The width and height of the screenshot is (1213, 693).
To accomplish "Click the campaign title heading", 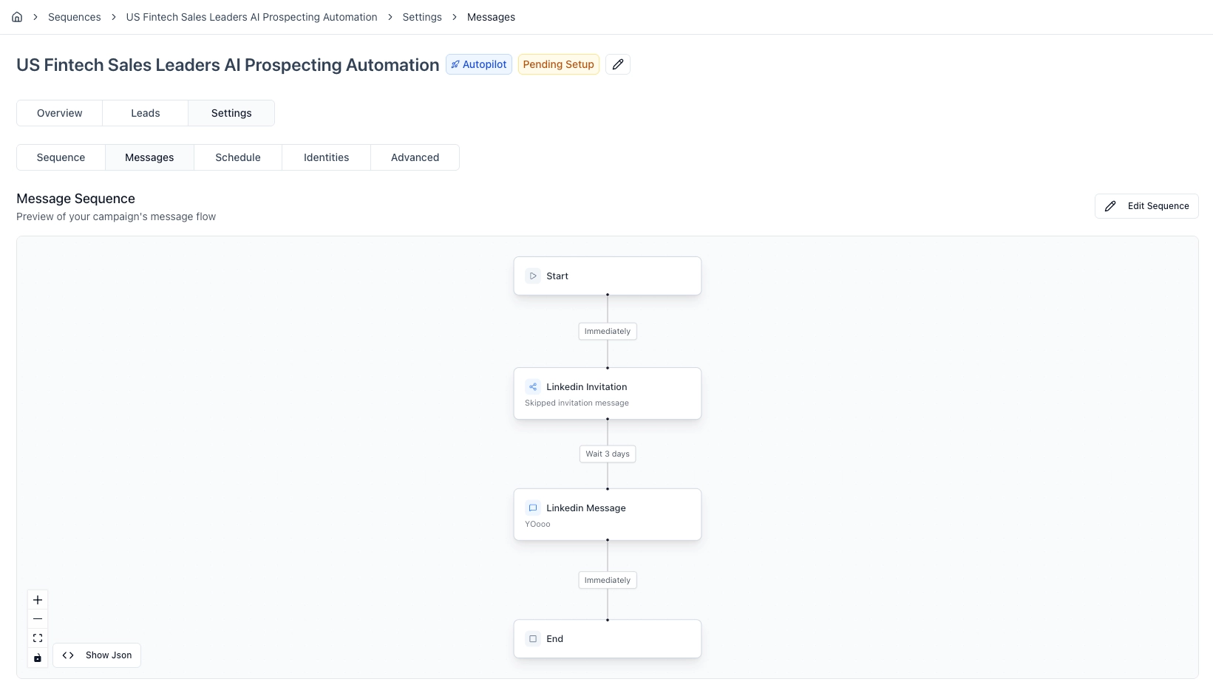I will point(228,65).
